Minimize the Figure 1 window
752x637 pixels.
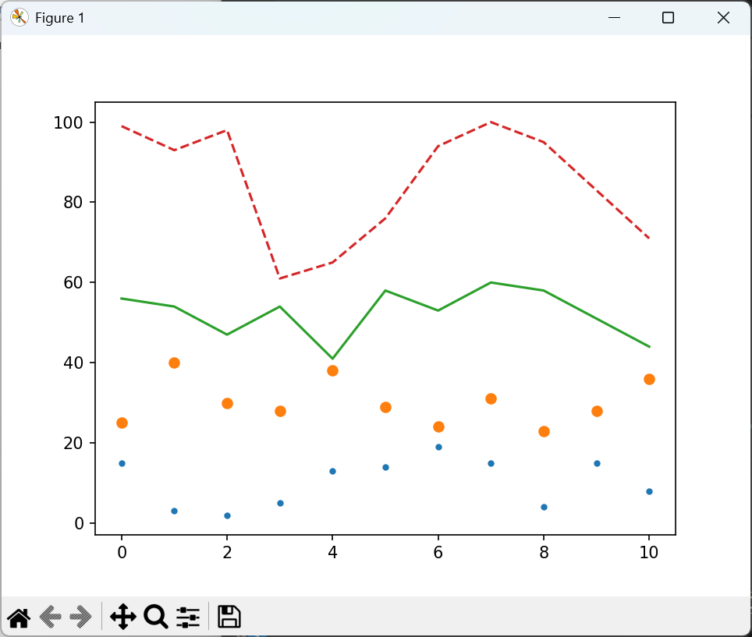(x=615, y=17)
